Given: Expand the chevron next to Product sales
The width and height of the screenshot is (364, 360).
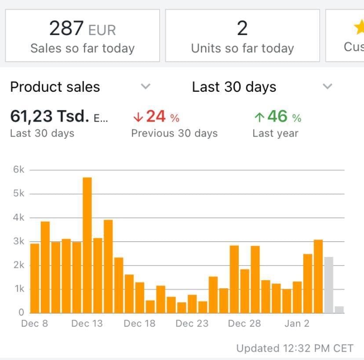Looking at the screenshot, I should coord(146,86).
